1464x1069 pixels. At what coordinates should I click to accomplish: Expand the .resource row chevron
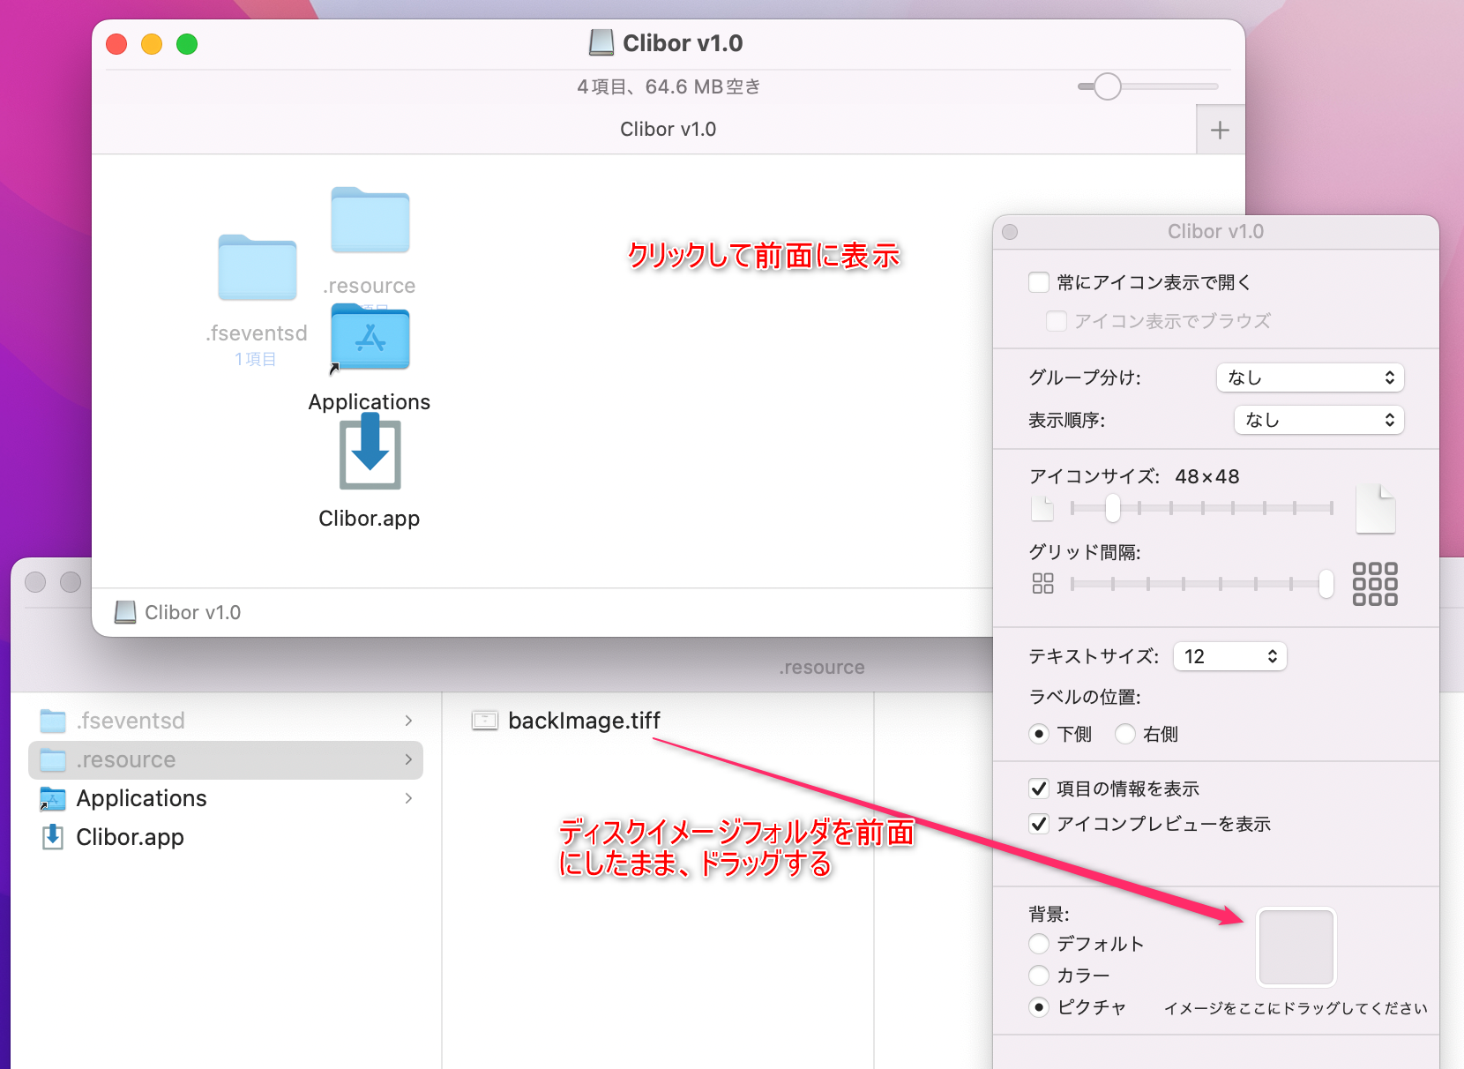[408, 759]
